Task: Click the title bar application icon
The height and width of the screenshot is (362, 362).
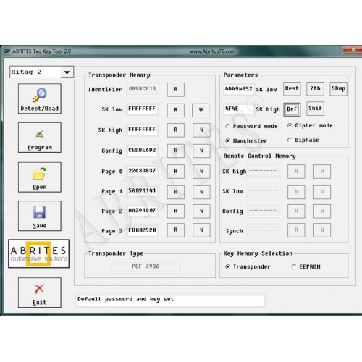Action: [x=7, y=51]
